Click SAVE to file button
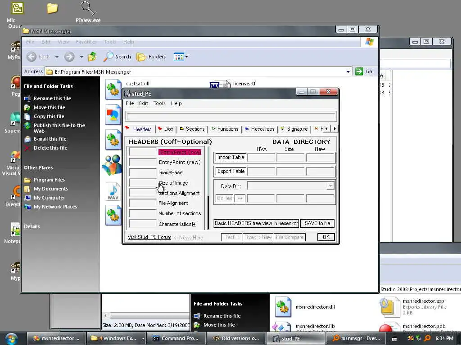The width and height of the screenshot is (461, 345). [x=317, y=223]
